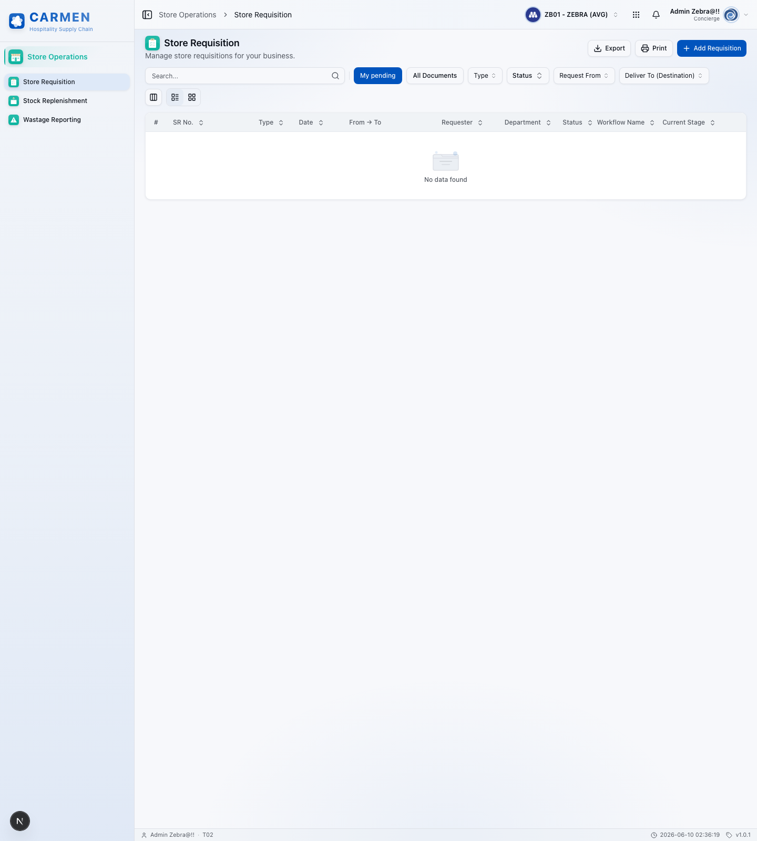Sort by the Requester column header

(462, 122)
